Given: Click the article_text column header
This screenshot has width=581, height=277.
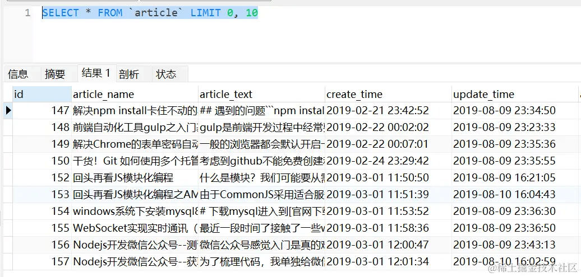Looking at the screenshot, I should pyautogui.click(x=261, y=95).
